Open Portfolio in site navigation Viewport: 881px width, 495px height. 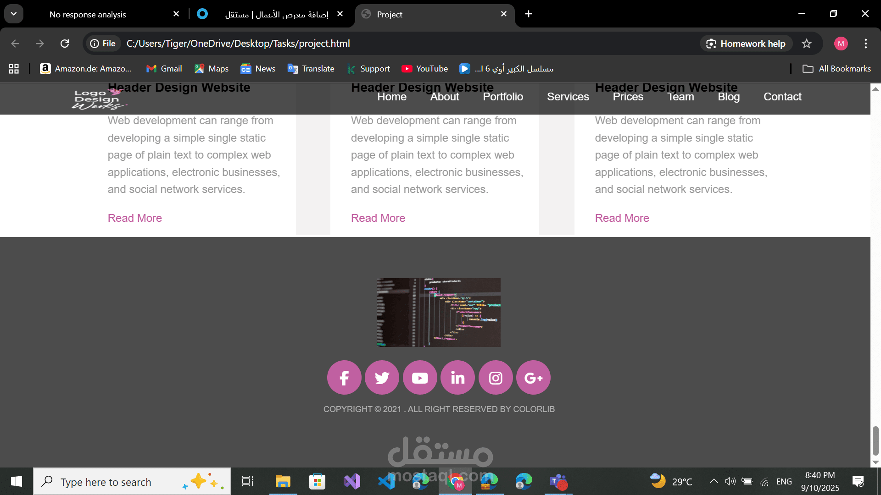(503, 97)
